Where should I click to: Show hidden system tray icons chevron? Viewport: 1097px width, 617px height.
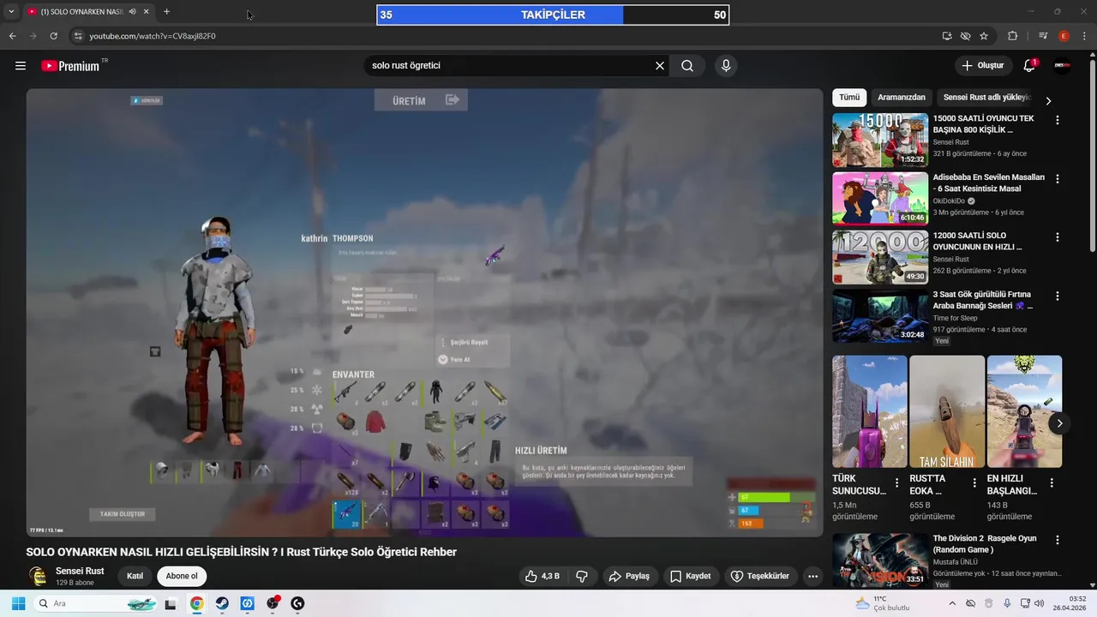950,603
